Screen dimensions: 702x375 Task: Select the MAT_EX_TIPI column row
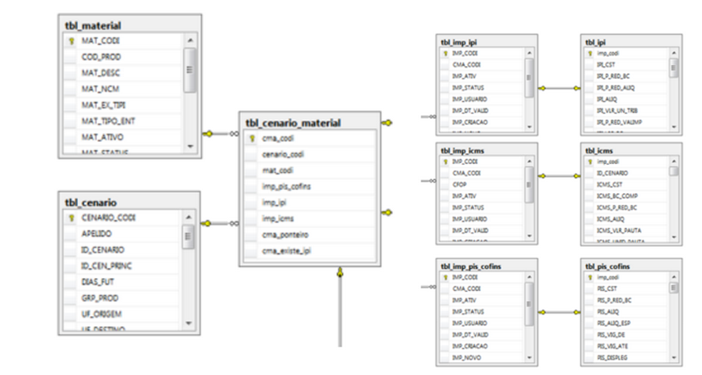click(x=123, y=105)
